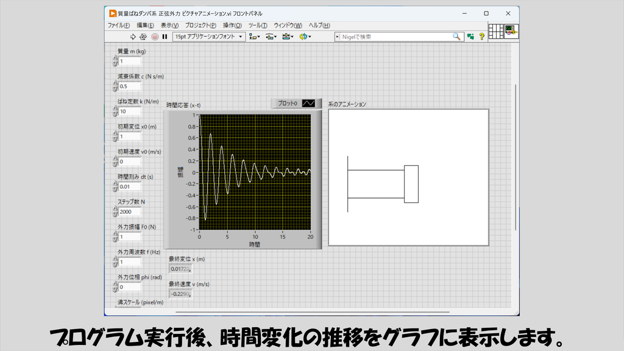Image resolution: width=624 pixels, height=351 pixels.
Task: Click the connector pane grid icon
Action: coord(496,31)
